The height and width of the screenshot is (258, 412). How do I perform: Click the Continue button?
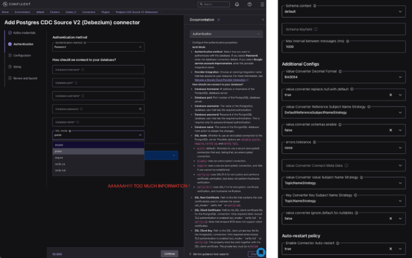[x=169, y=253]
